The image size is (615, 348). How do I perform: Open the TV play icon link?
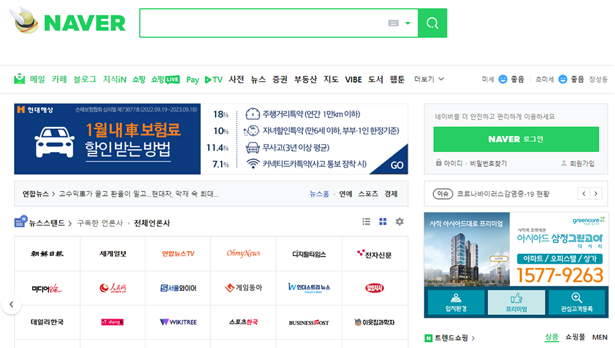214,80
